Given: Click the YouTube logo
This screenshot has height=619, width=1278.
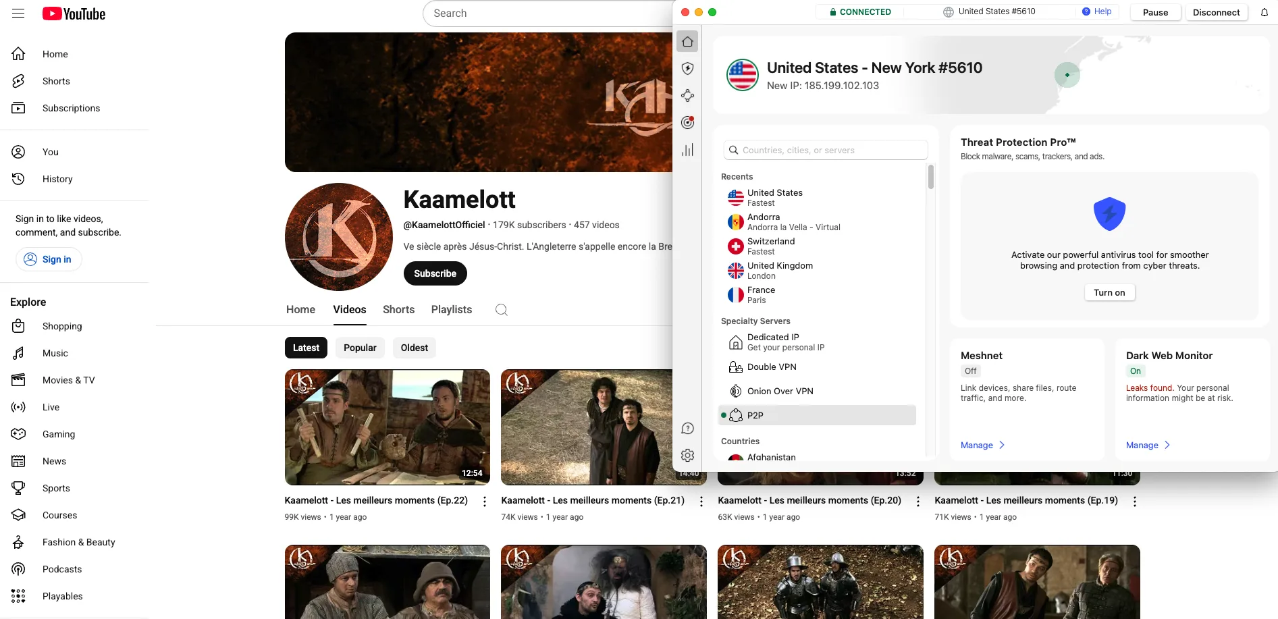Looking at the screenshot, I should coord(74,14).
